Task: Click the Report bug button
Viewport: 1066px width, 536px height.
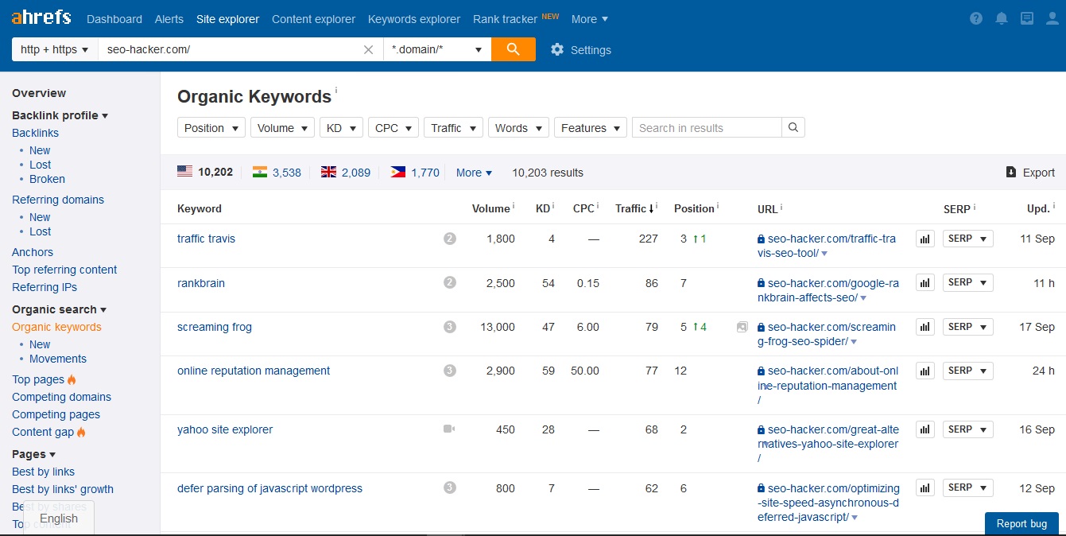Action: pos(1021,523)
